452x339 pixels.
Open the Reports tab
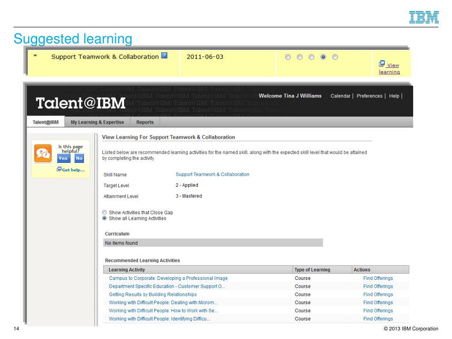point(145,122)
